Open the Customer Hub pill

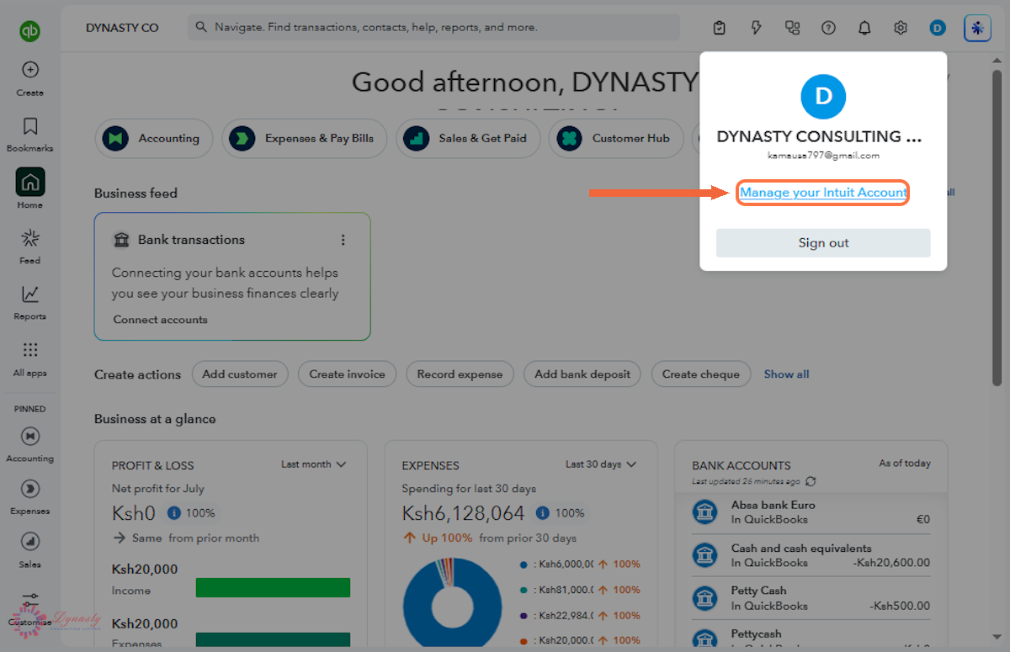click(x=615, y=138)
